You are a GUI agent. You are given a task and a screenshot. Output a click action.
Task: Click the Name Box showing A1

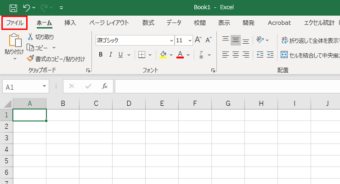click(22, 86)
